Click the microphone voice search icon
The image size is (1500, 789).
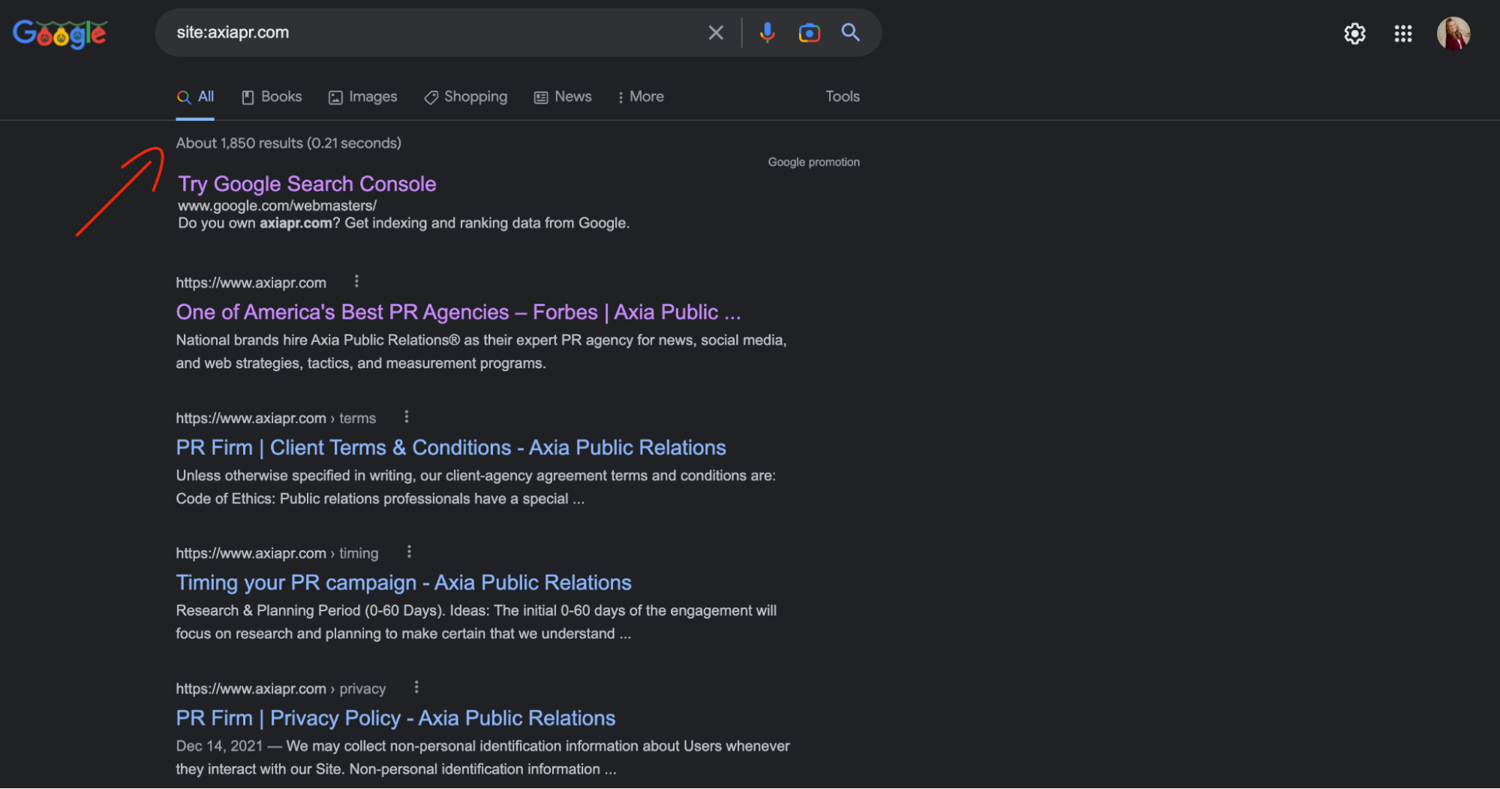[x=767, y=32]
